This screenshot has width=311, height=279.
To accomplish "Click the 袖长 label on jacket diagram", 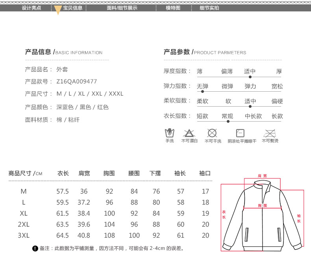I will (x=299, y=218).
